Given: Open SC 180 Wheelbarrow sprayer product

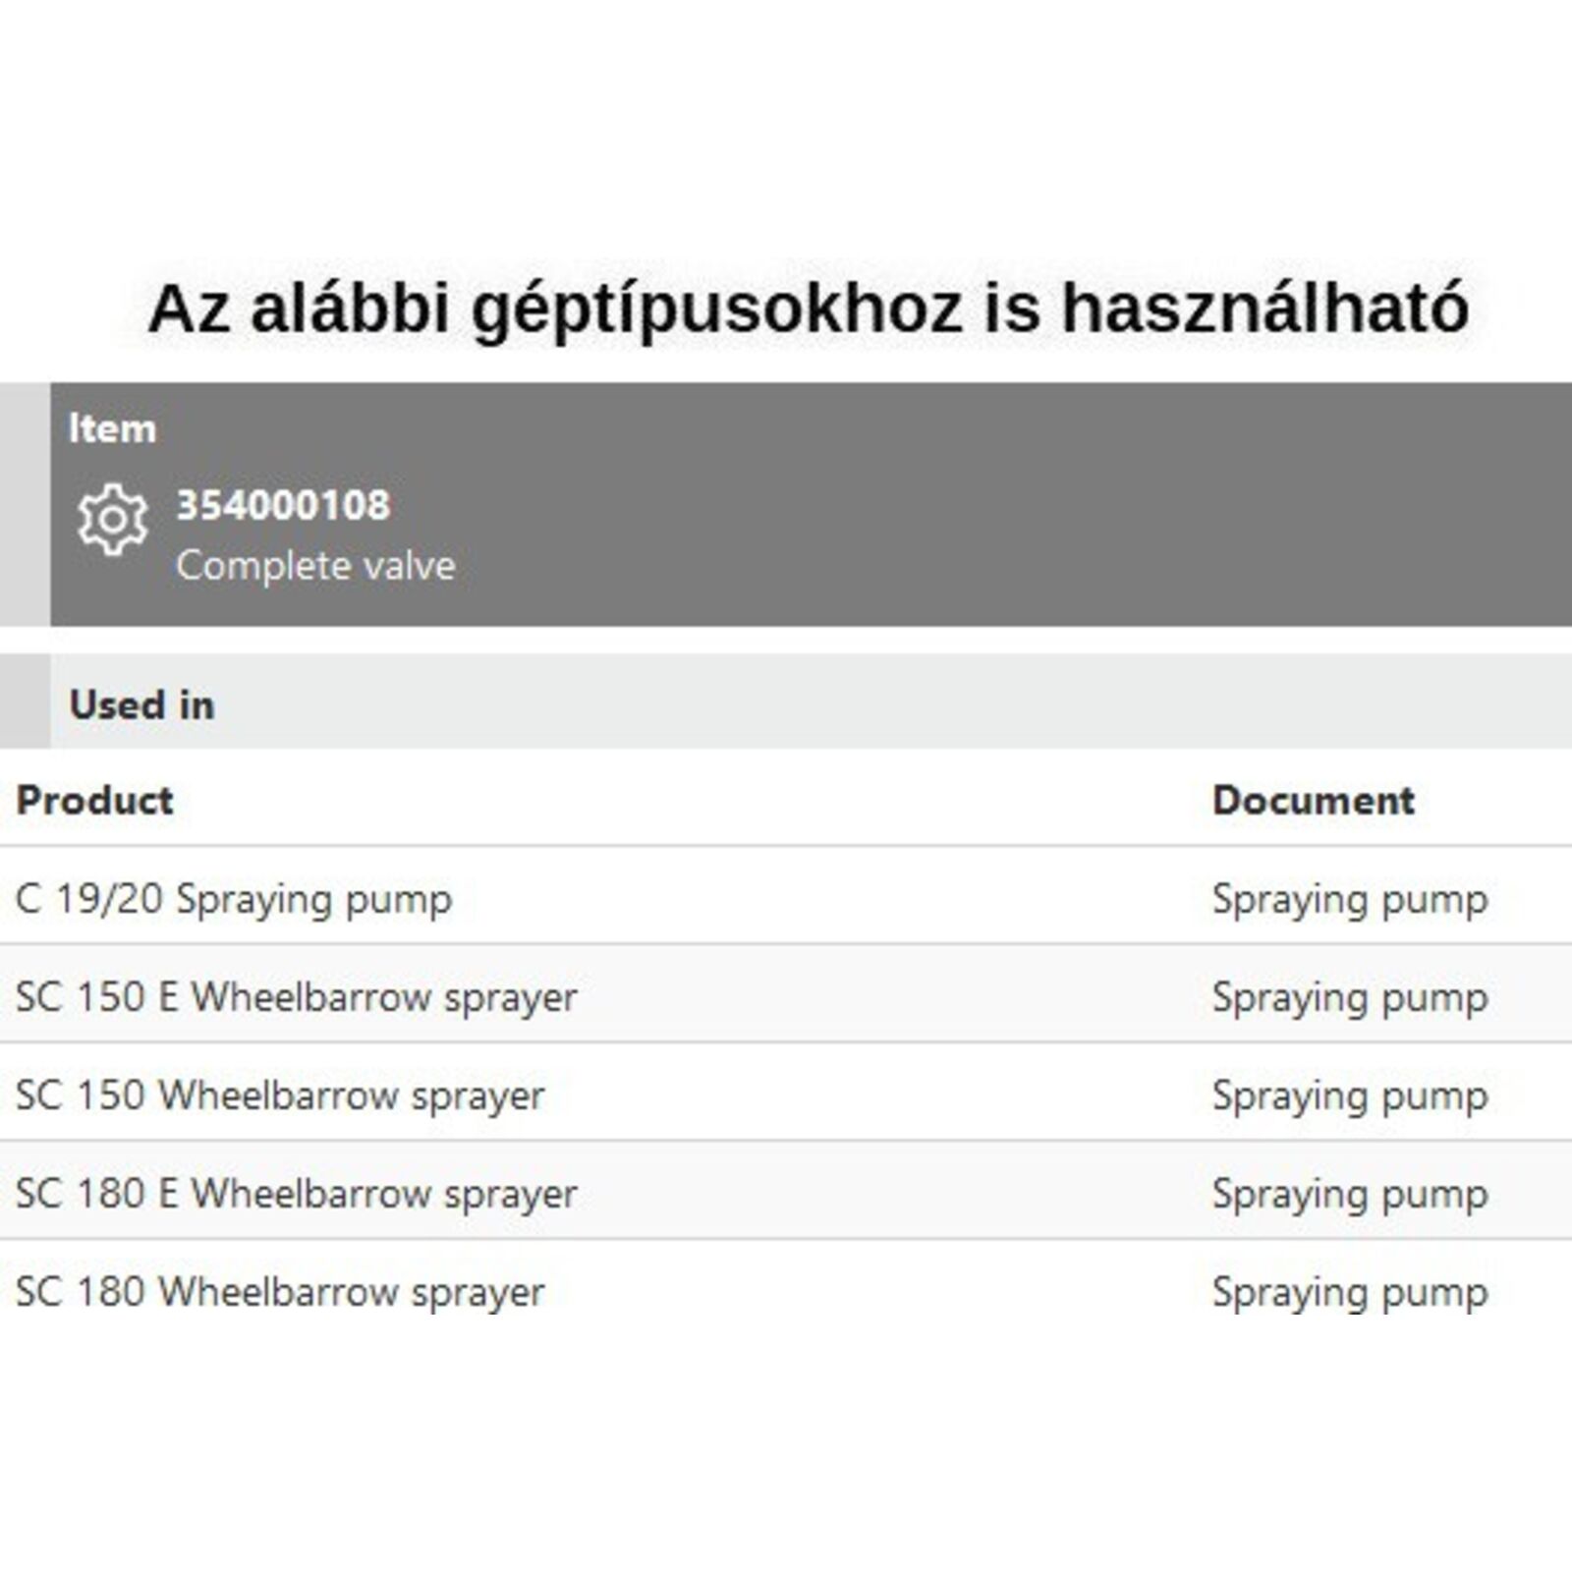Looking at the screenshot, I should (280, 1292).
